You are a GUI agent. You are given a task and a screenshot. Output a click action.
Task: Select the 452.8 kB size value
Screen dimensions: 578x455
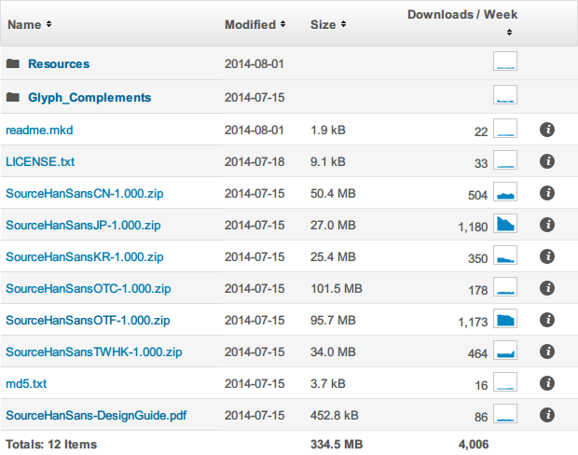(335, 416)
